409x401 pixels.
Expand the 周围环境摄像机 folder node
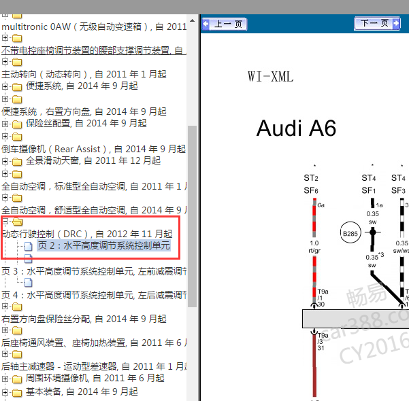[5, 379]
